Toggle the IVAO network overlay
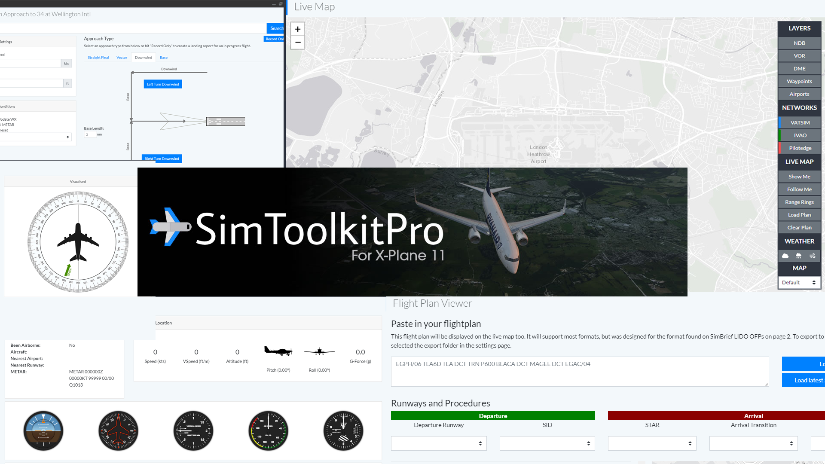825x464 pixels. [x=800, y=135]
